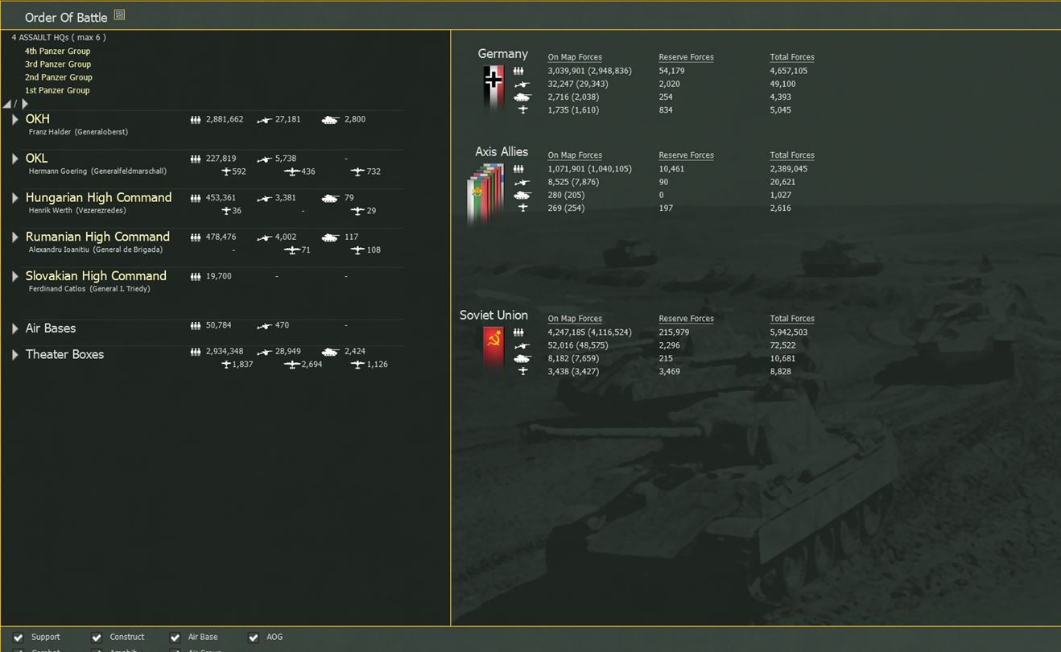
Task: Click the aircraft icon beside 1,126 in Theater Boxes
Action: (x=357, y=365)
